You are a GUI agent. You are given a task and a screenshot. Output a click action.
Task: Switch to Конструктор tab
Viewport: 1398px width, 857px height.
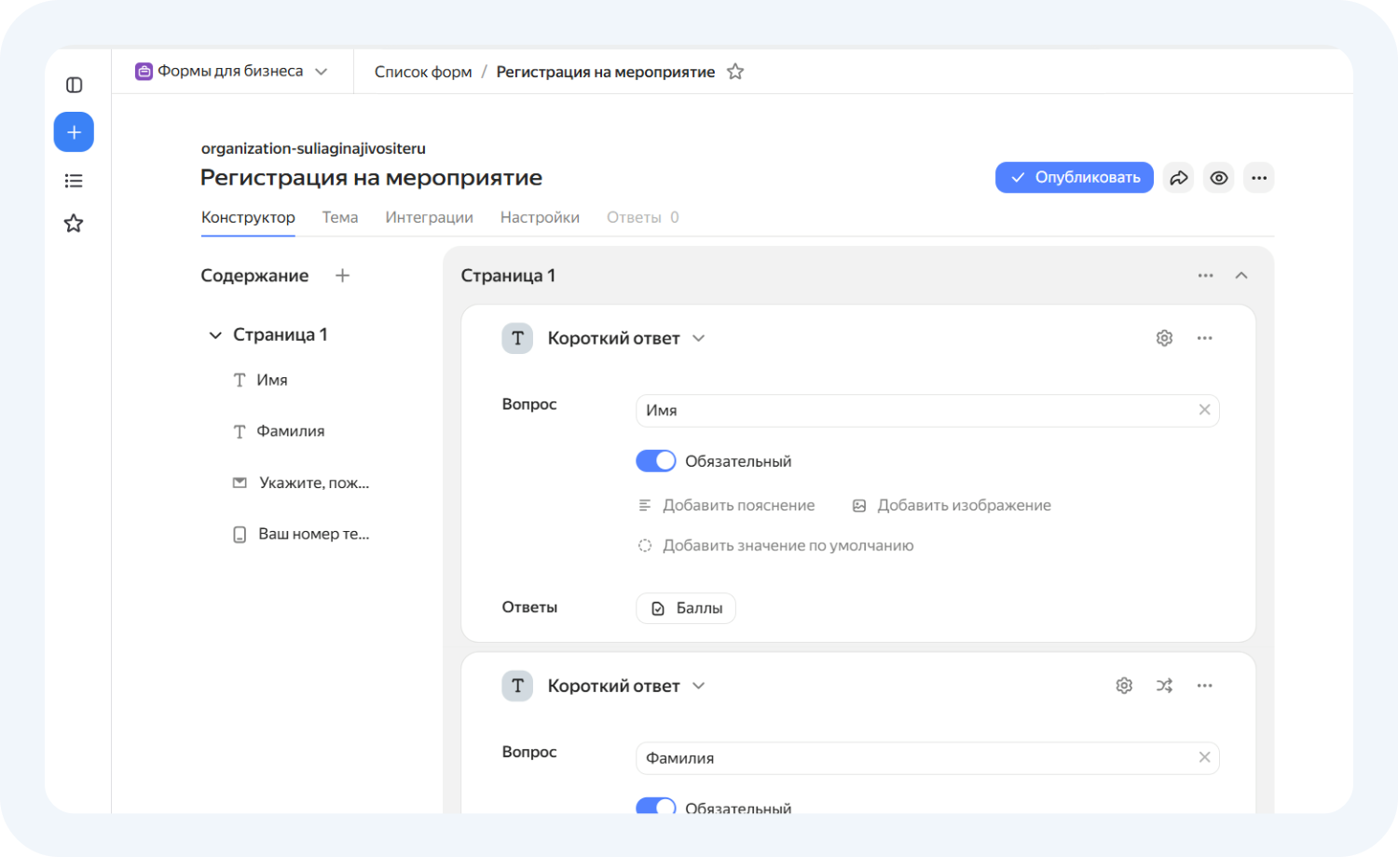coord(248,217)
